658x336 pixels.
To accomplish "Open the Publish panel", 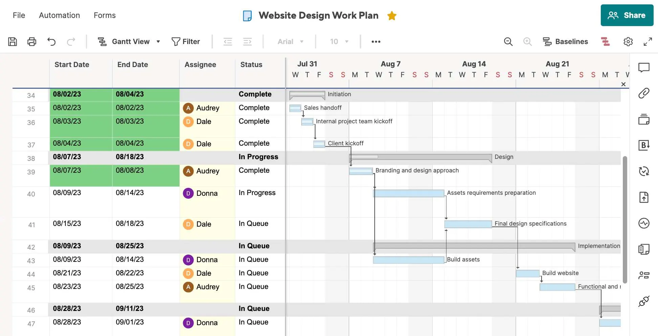I will pos(644,197).
